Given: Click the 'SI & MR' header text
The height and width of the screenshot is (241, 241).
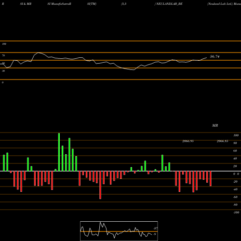Looking at the screenshot, I should (x=26, y=4).
